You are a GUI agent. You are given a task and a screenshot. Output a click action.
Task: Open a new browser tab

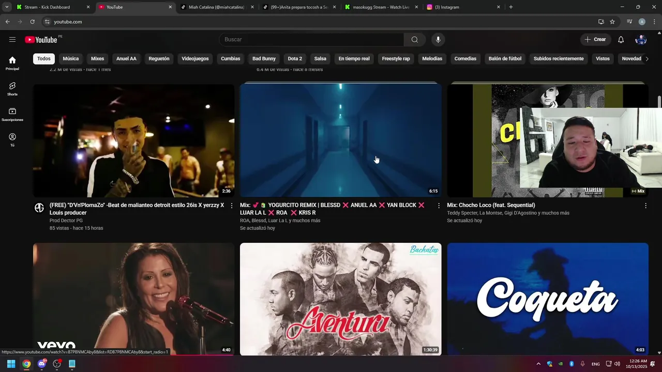tap(511, 7)
